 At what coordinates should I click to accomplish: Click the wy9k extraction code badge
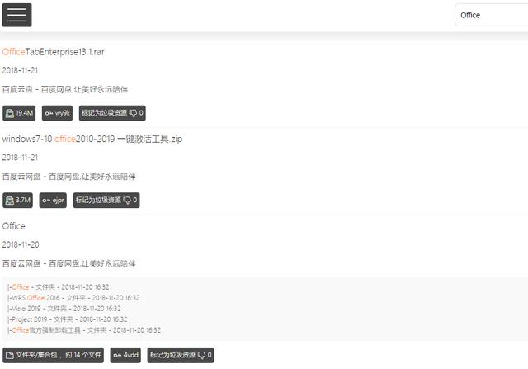57,113
